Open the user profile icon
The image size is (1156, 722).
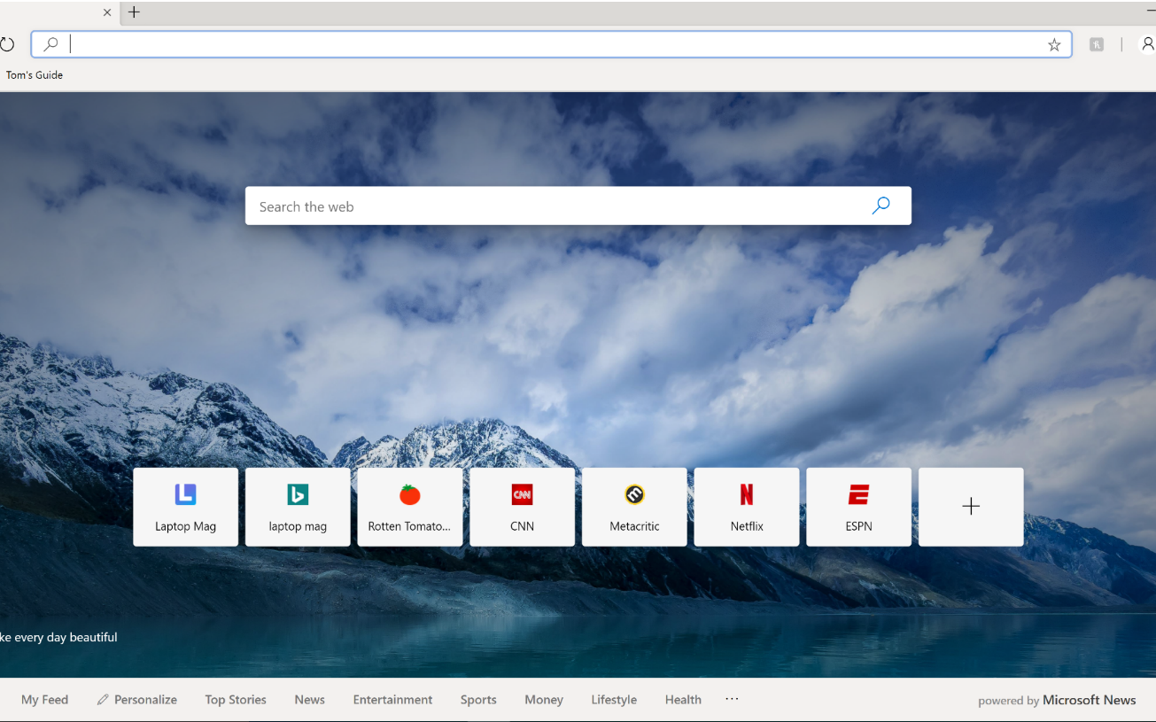(x=1148, y=44)
